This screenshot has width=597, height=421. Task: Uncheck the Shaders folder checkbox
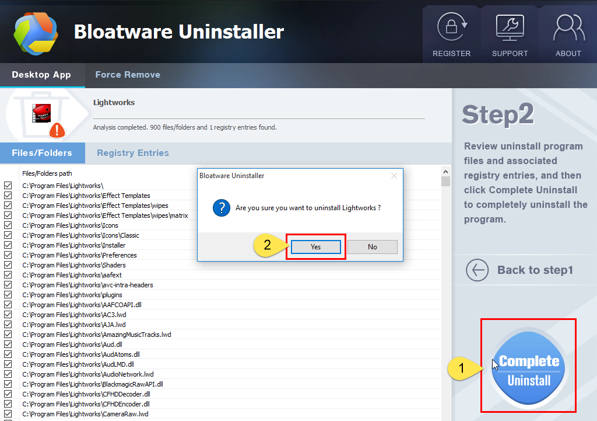[8, 265]
